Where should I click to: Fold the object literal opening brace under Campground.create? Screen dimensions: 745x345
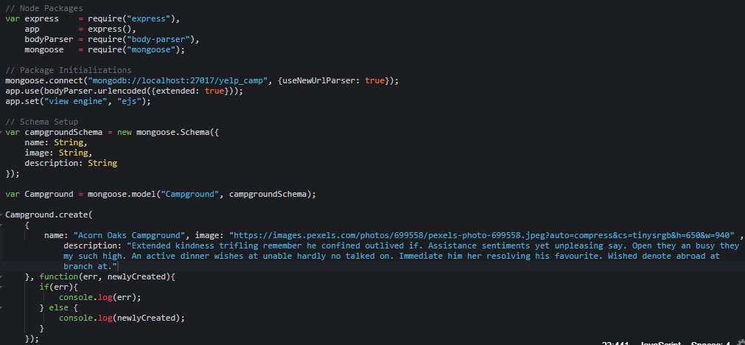(x=2, y=226)
